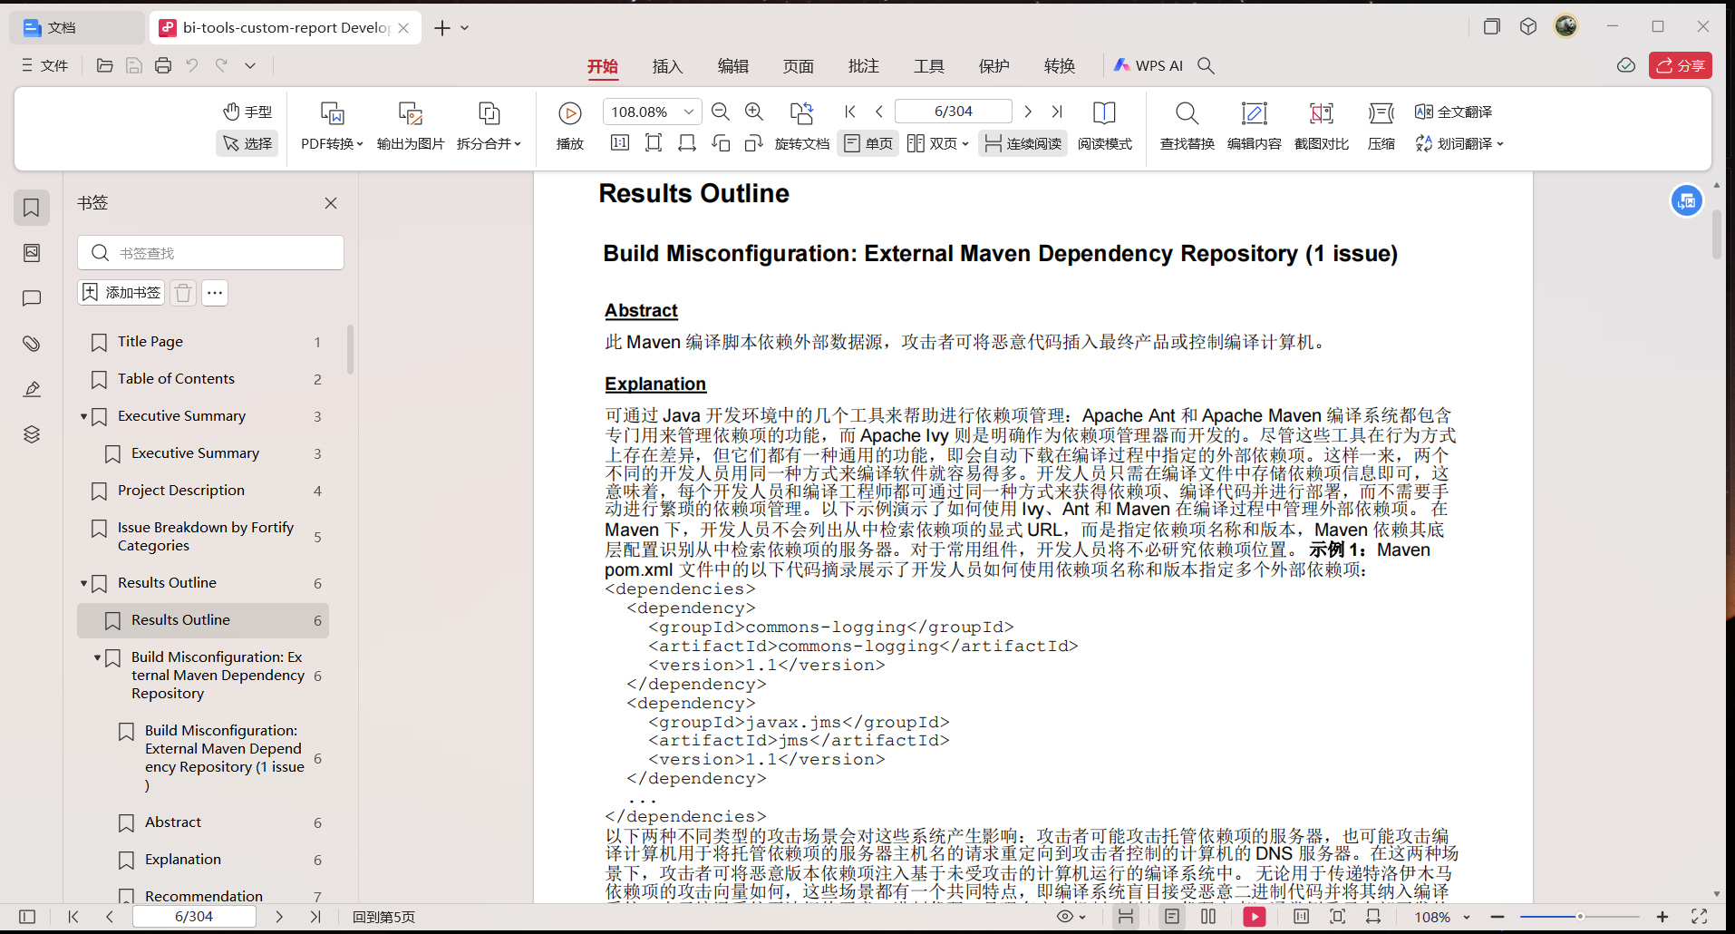
Task: Click the status bar zoom slider
Action: click(1580, 917)
